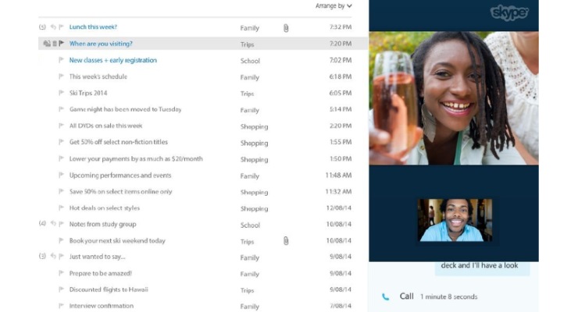This screenshot has height=312, width=578.
Task: Click the phone icon beside Call
Action: (x=386, y=296)
